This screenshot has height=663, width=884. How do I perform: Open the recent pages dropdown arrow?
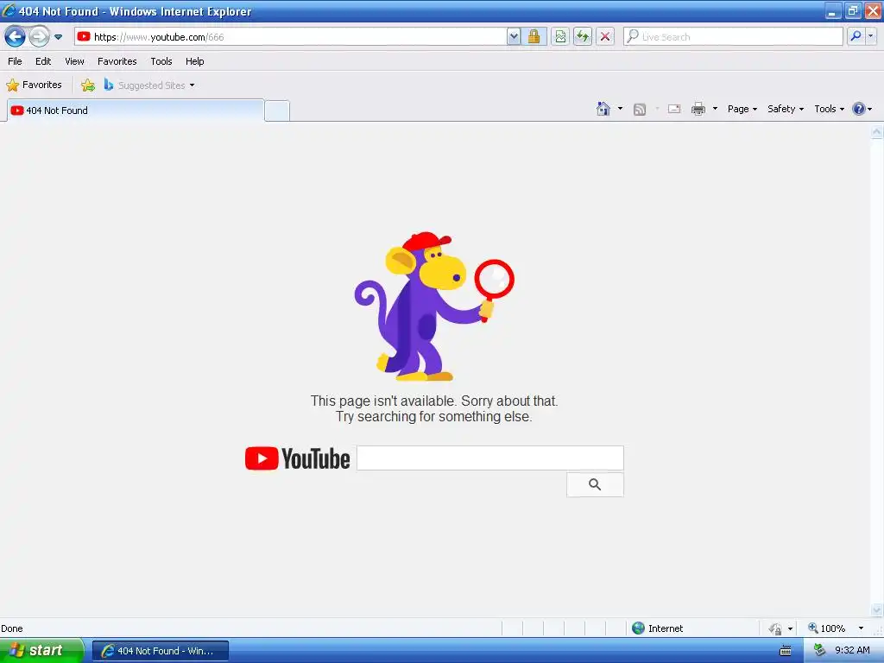pyautogui.click(x=58, y=37)
